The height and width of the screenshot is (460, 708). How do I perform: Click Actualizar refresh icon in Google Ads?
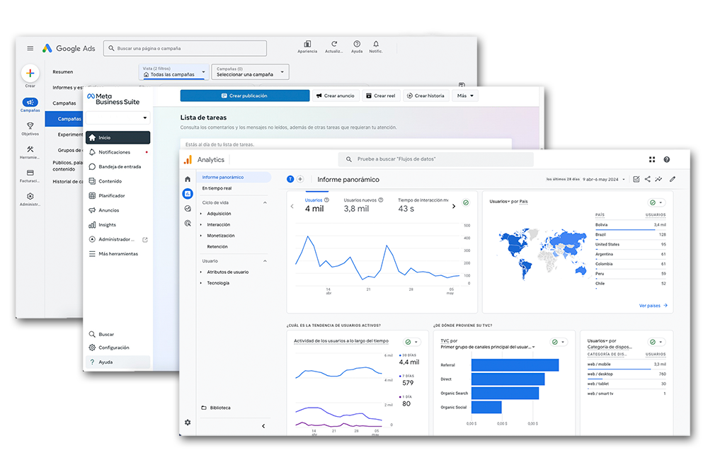point(334,44)
